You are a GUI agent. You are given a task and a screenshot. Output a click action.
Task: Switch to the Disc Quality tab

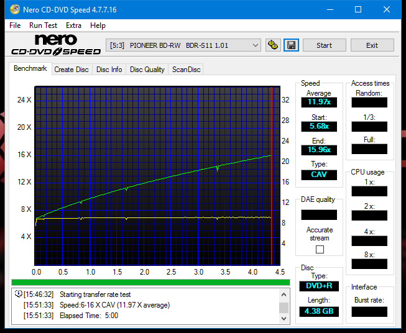click(x=147, y=70)
